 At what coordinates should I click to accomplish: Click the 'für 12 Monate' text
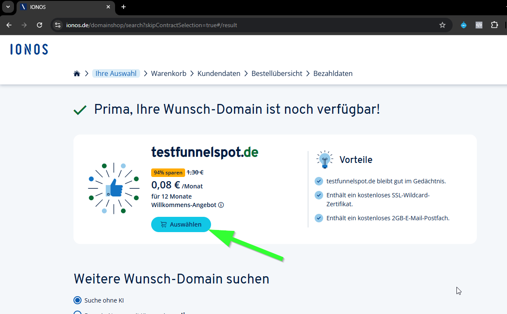point(172,196)
